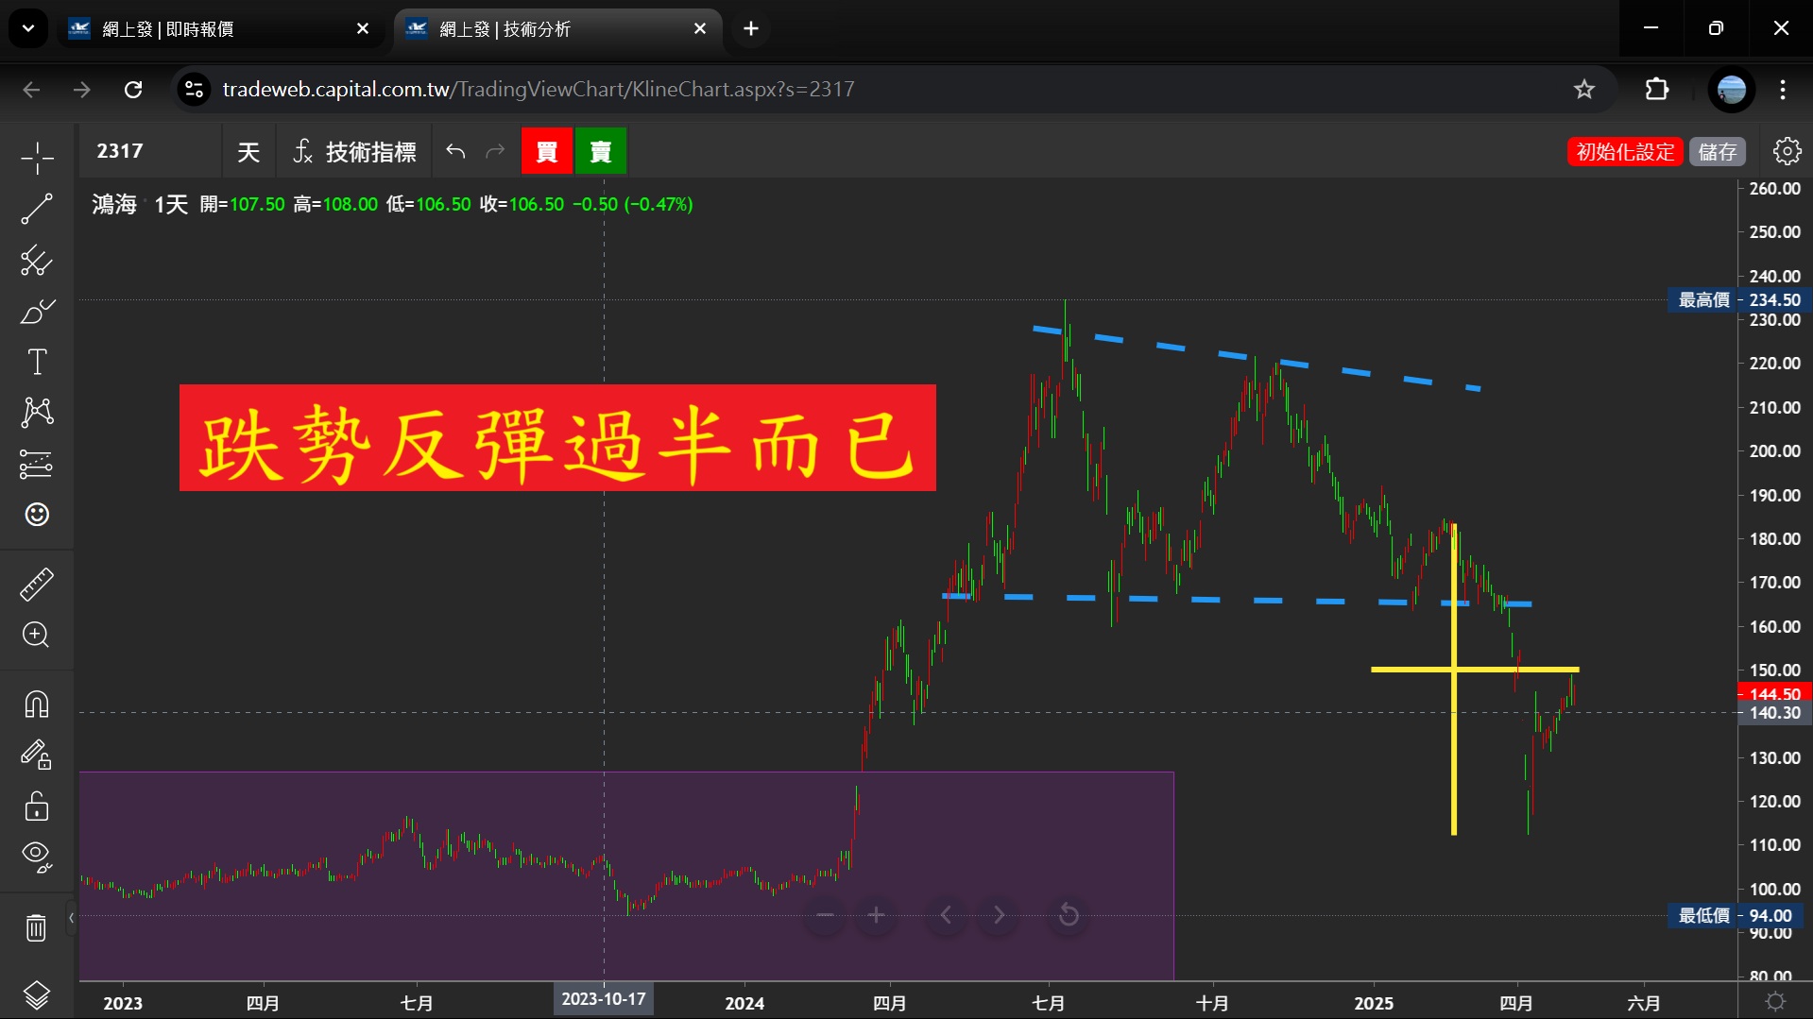Click the 儲存 save button
Screen dimensions: 1813x1019
[x=1718, y=151]
